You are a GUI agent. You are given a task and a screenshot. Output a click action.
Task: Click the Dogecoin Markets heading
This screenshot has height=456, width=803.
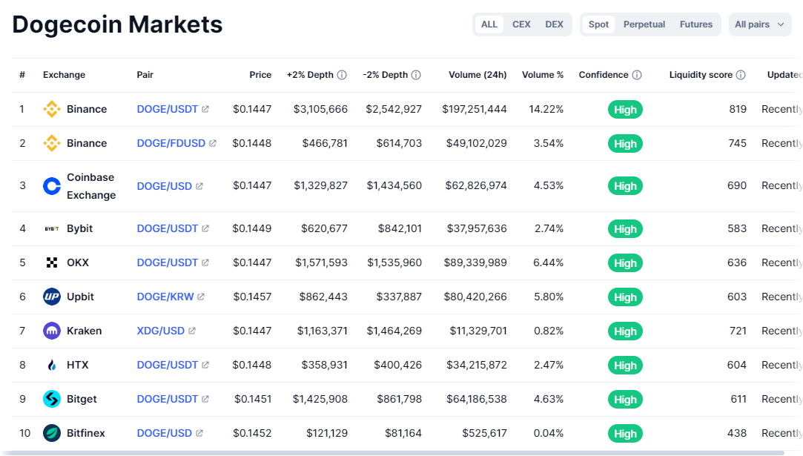[117, 24]
